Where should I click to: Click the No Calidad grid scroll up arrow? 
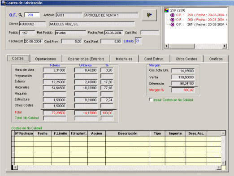click(223, 133)
